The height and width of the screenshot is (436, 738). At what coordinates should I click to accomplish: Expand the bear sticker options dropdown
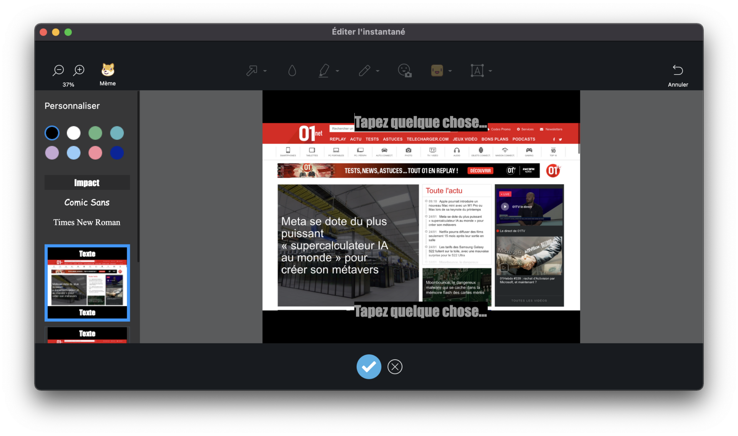click(450, 71)
